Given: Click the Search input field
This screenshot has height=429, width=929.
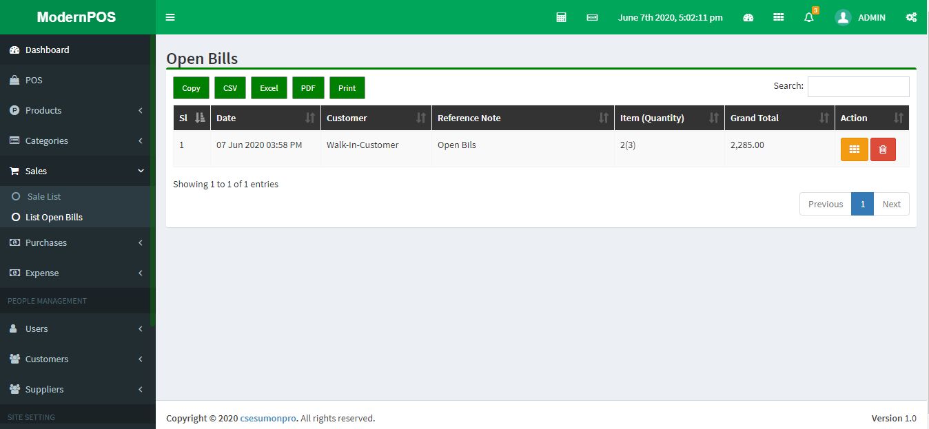Looking at the screenshot, I should pos(858,86).
